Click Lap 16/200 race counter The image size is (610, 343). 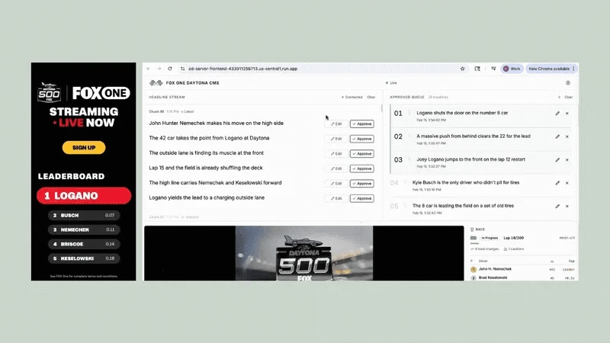click(513, 238)
